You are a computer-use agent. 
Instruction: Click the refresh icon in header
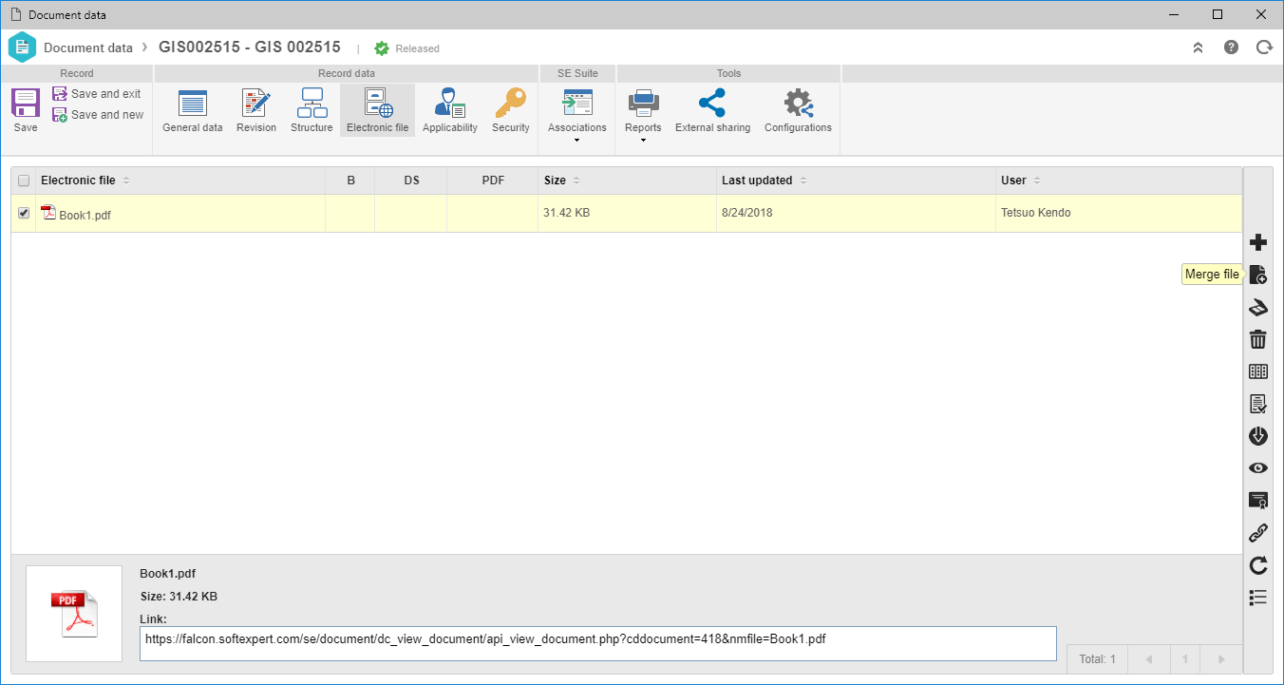pyautogui.click(x=1264, y=47)
